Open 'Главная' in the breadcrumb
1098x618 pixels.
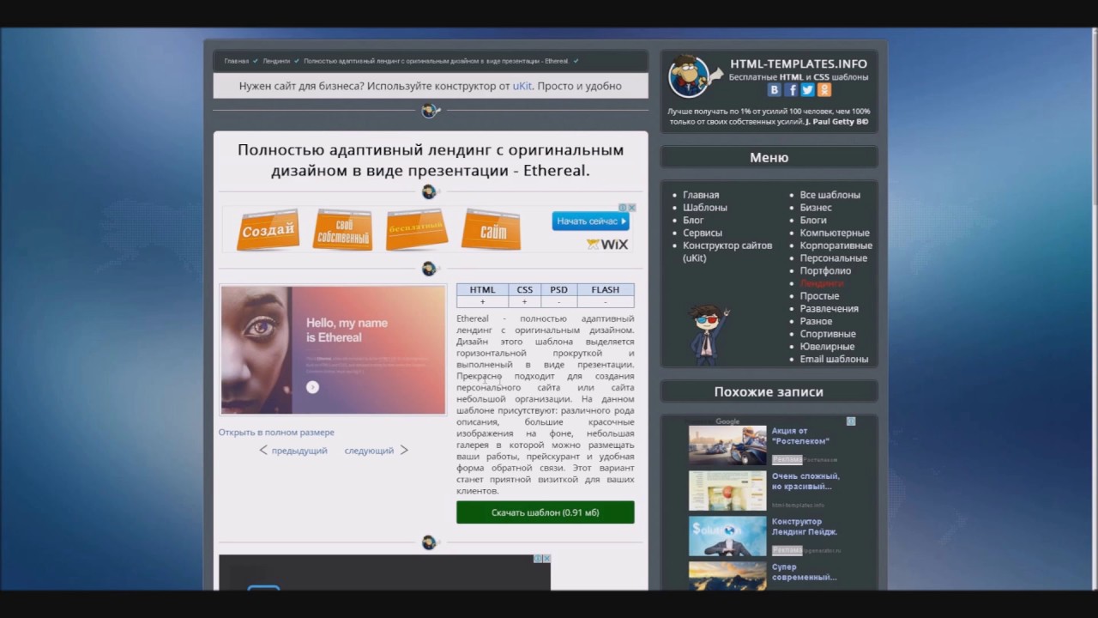point(237,61)
